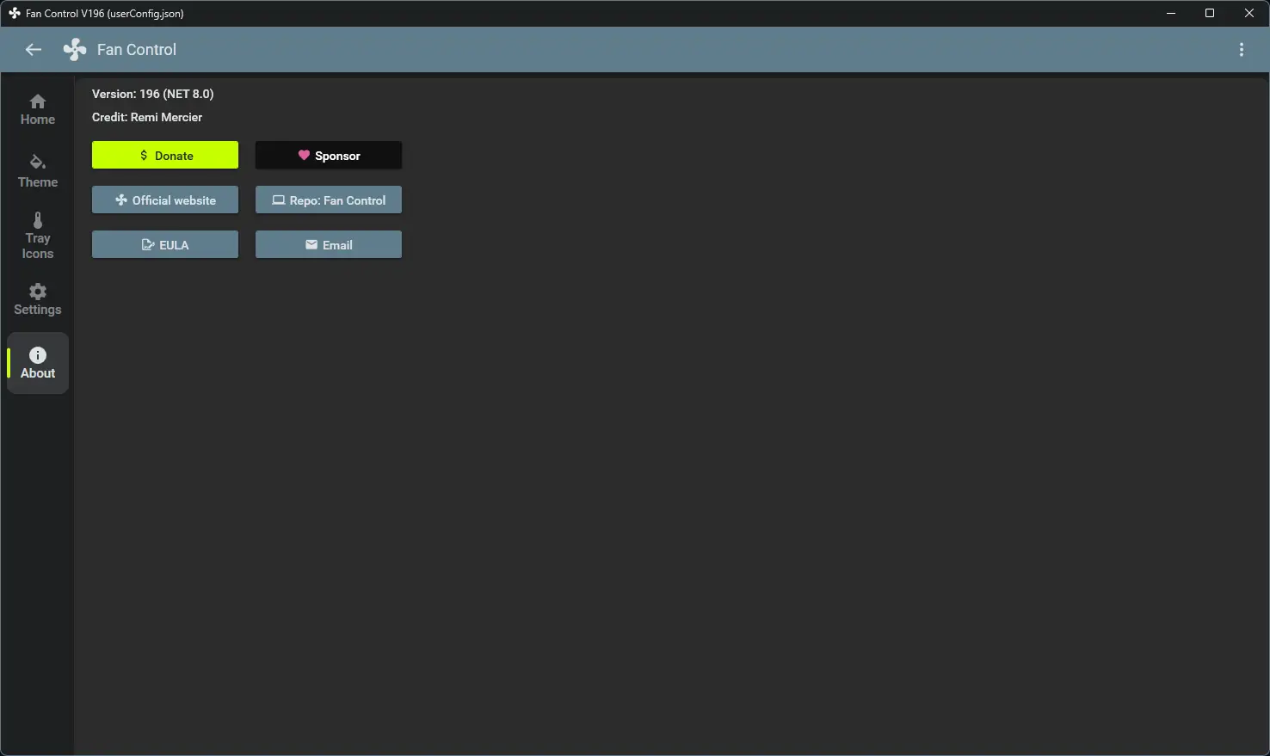1270x756 pixels.
Task: Click the yellow Donate button
Action: (165, 156)
